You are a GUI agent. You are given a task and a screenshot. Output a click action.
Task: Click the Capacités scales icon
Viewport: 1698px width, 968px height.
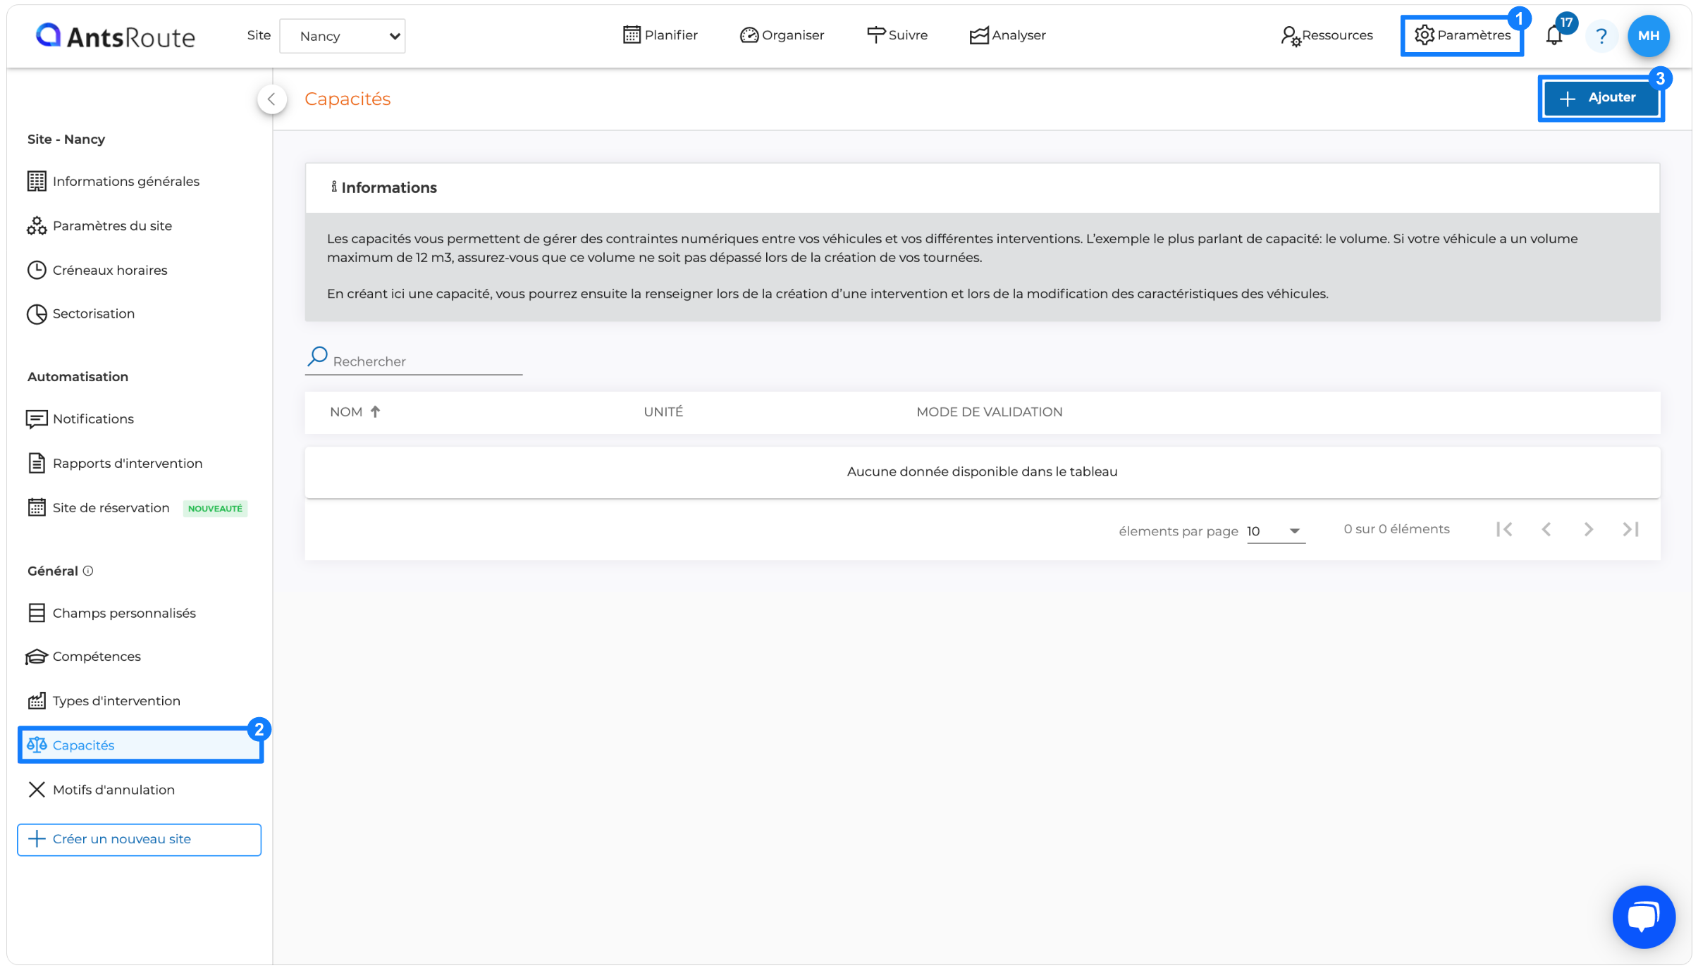(37, 745)
